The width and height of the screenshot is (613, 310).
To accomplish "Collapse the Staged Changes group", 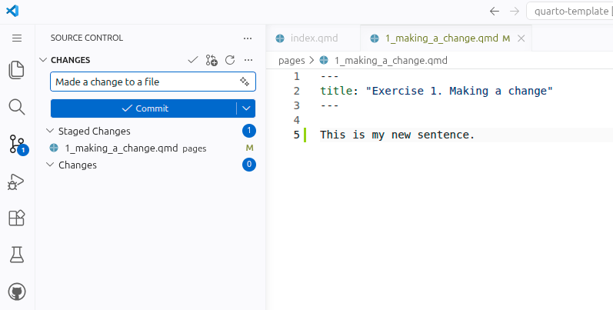I will coord(50,131).
